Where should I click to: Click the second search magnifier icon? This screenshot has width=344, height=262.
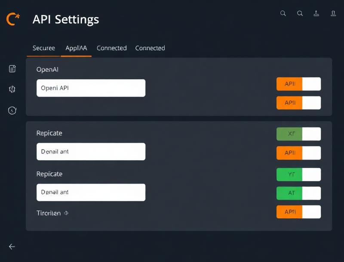click(300, 13)
